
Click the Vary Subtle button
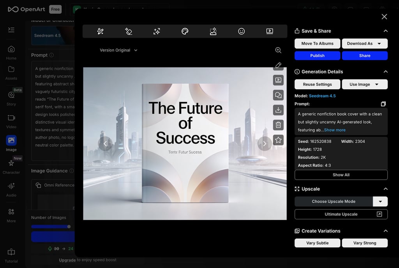point(317,243)
